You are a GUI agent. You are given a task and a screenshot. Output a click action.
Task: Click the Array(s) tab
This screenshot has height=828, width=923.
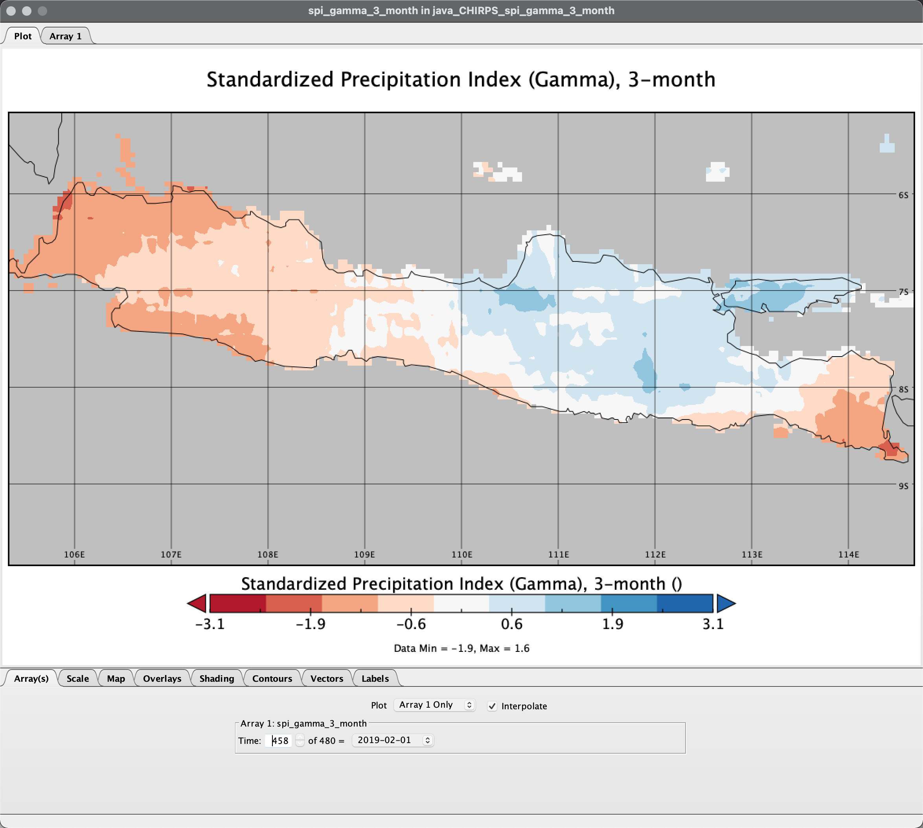31,678
